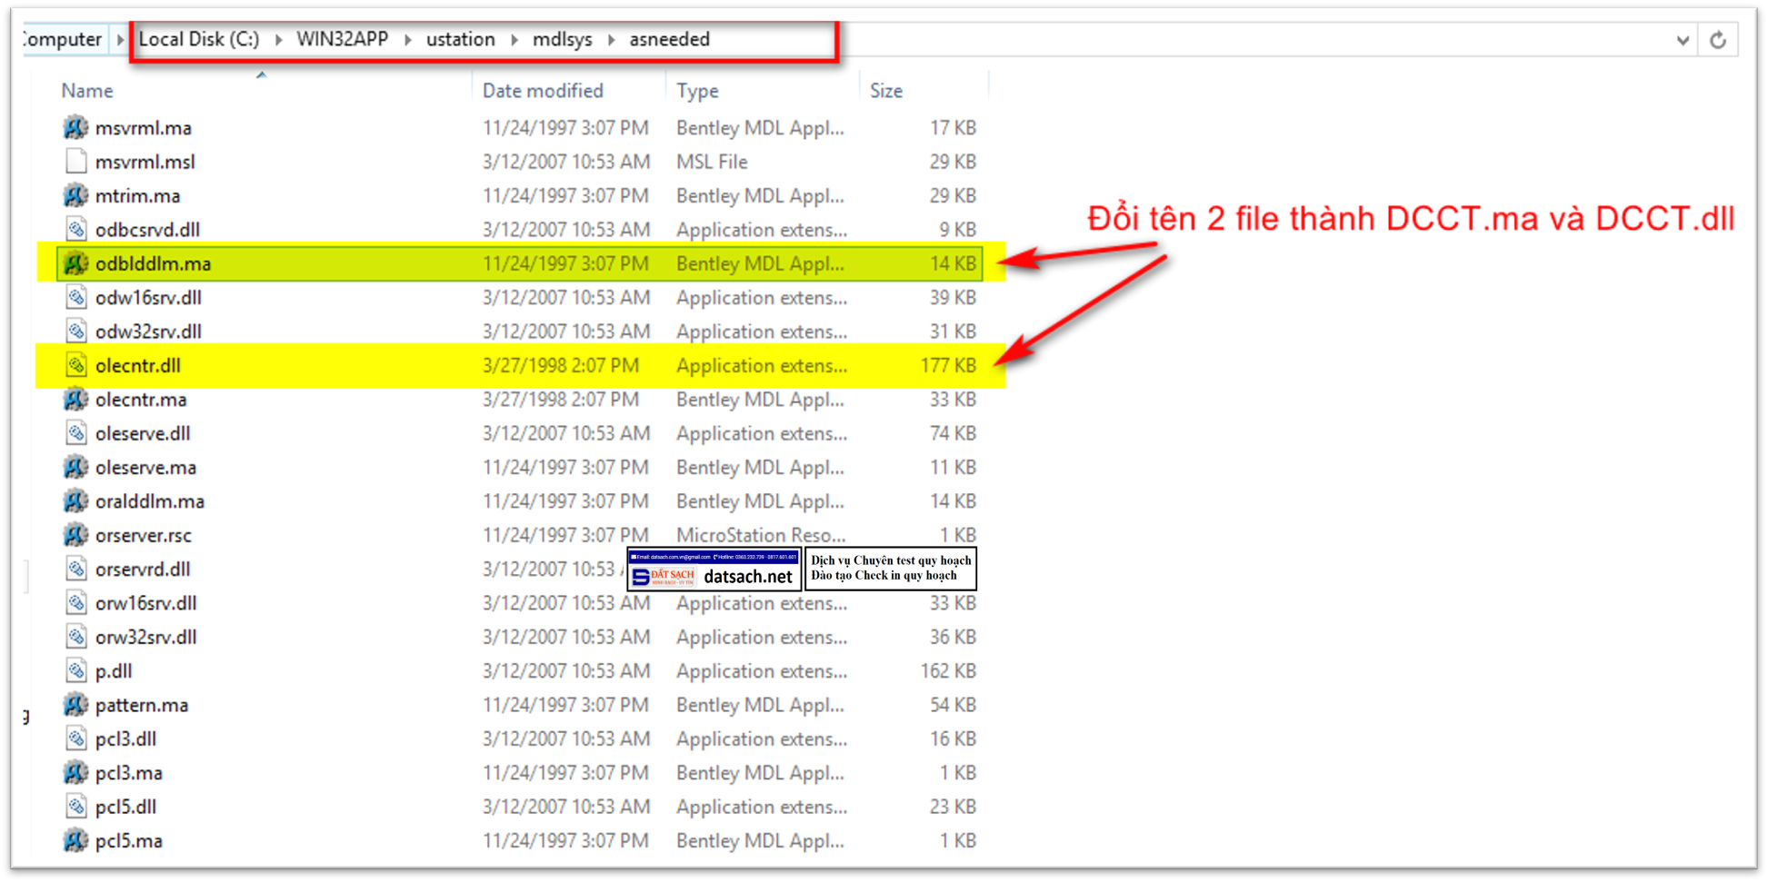Expand the arrow after WIN32APP breadcrumb
1768x882 pixels.
pyautogui.click(x=407, y=40)
